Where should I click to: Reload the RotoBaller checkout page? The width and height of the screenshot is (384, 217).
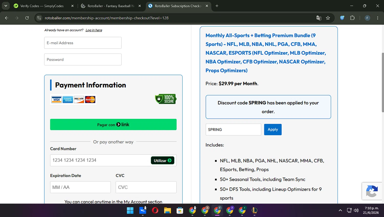point(27,18)
